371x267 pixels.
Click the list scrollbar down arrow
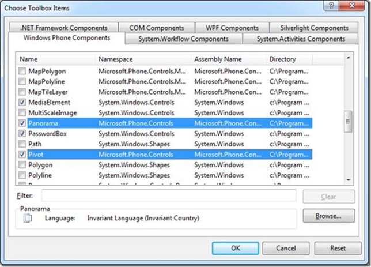(349, 180)
